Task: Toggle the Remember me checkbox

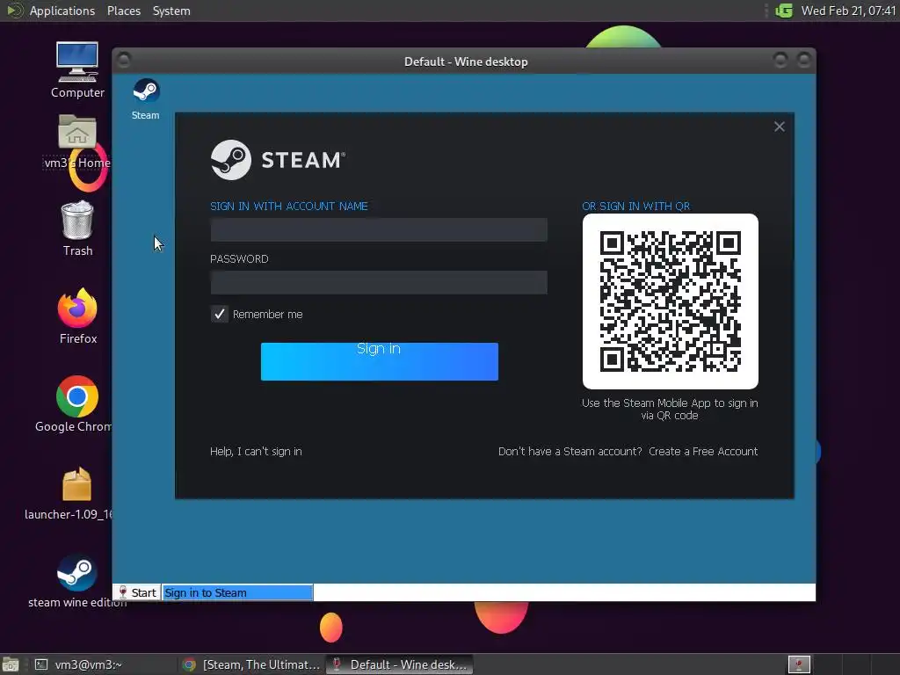Action: [219, 314]
